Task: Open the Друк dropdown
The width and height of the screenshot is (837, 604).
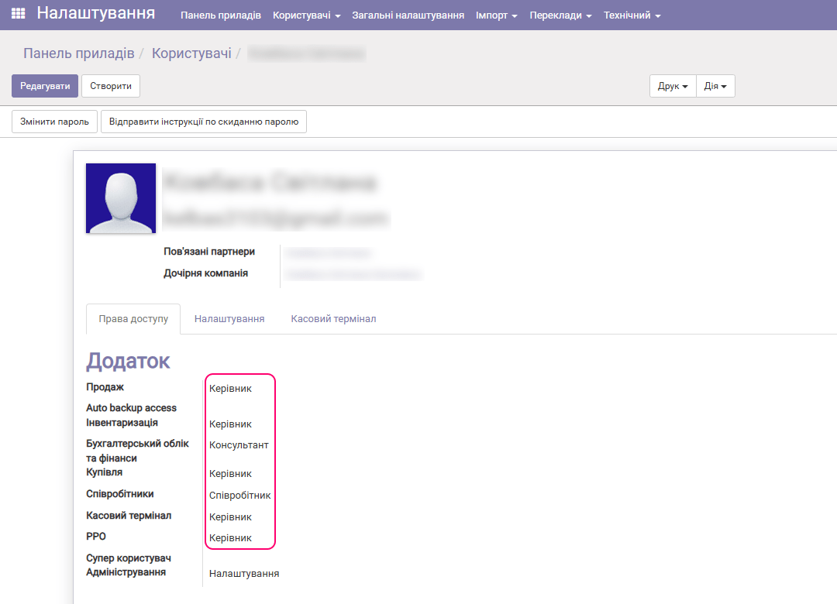Action: [671, 86]
